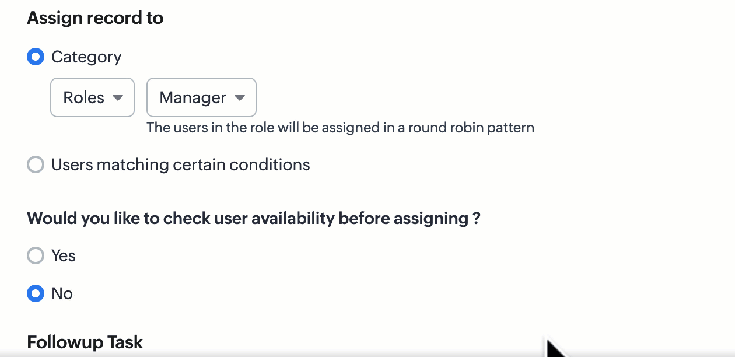
Task: Select the Category radio button
Action: point(36,57)
